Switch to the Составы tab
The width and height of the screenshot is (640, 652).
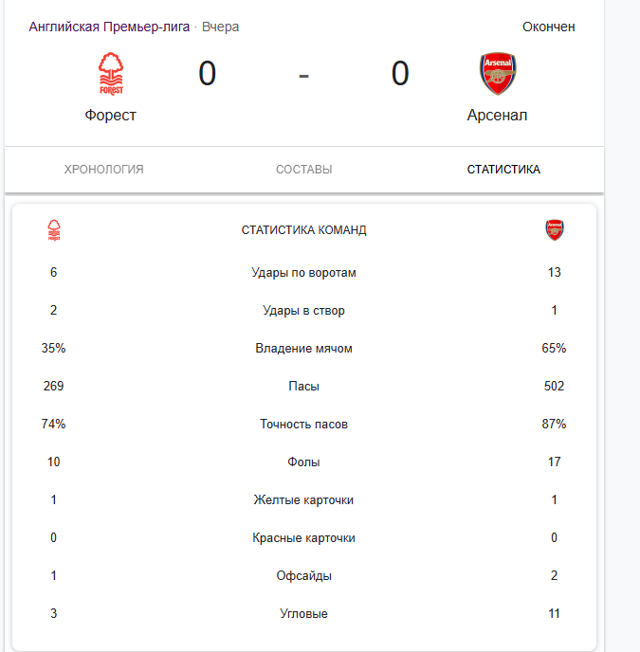(303, 170)
